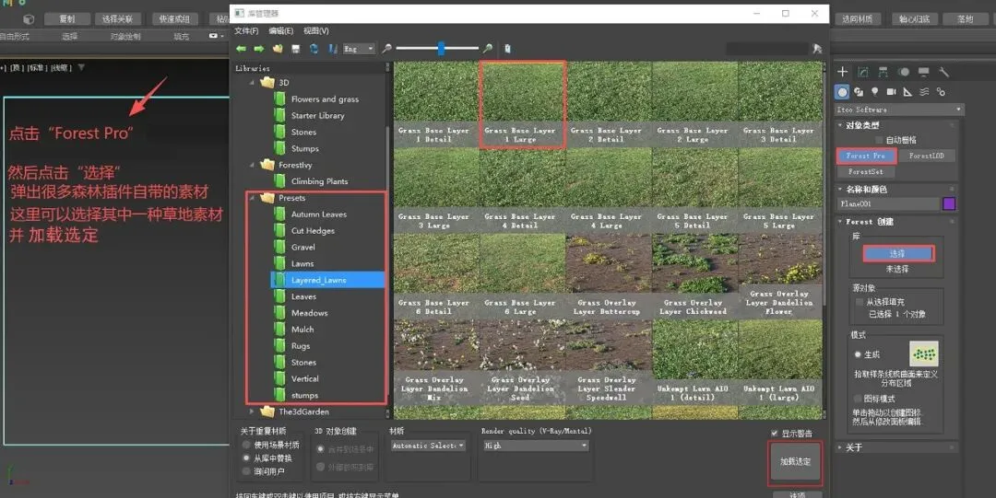Select 询问用户 radio option
This screenshot has height=498, width=996.
pyautogui.click(x=246, y=470)
